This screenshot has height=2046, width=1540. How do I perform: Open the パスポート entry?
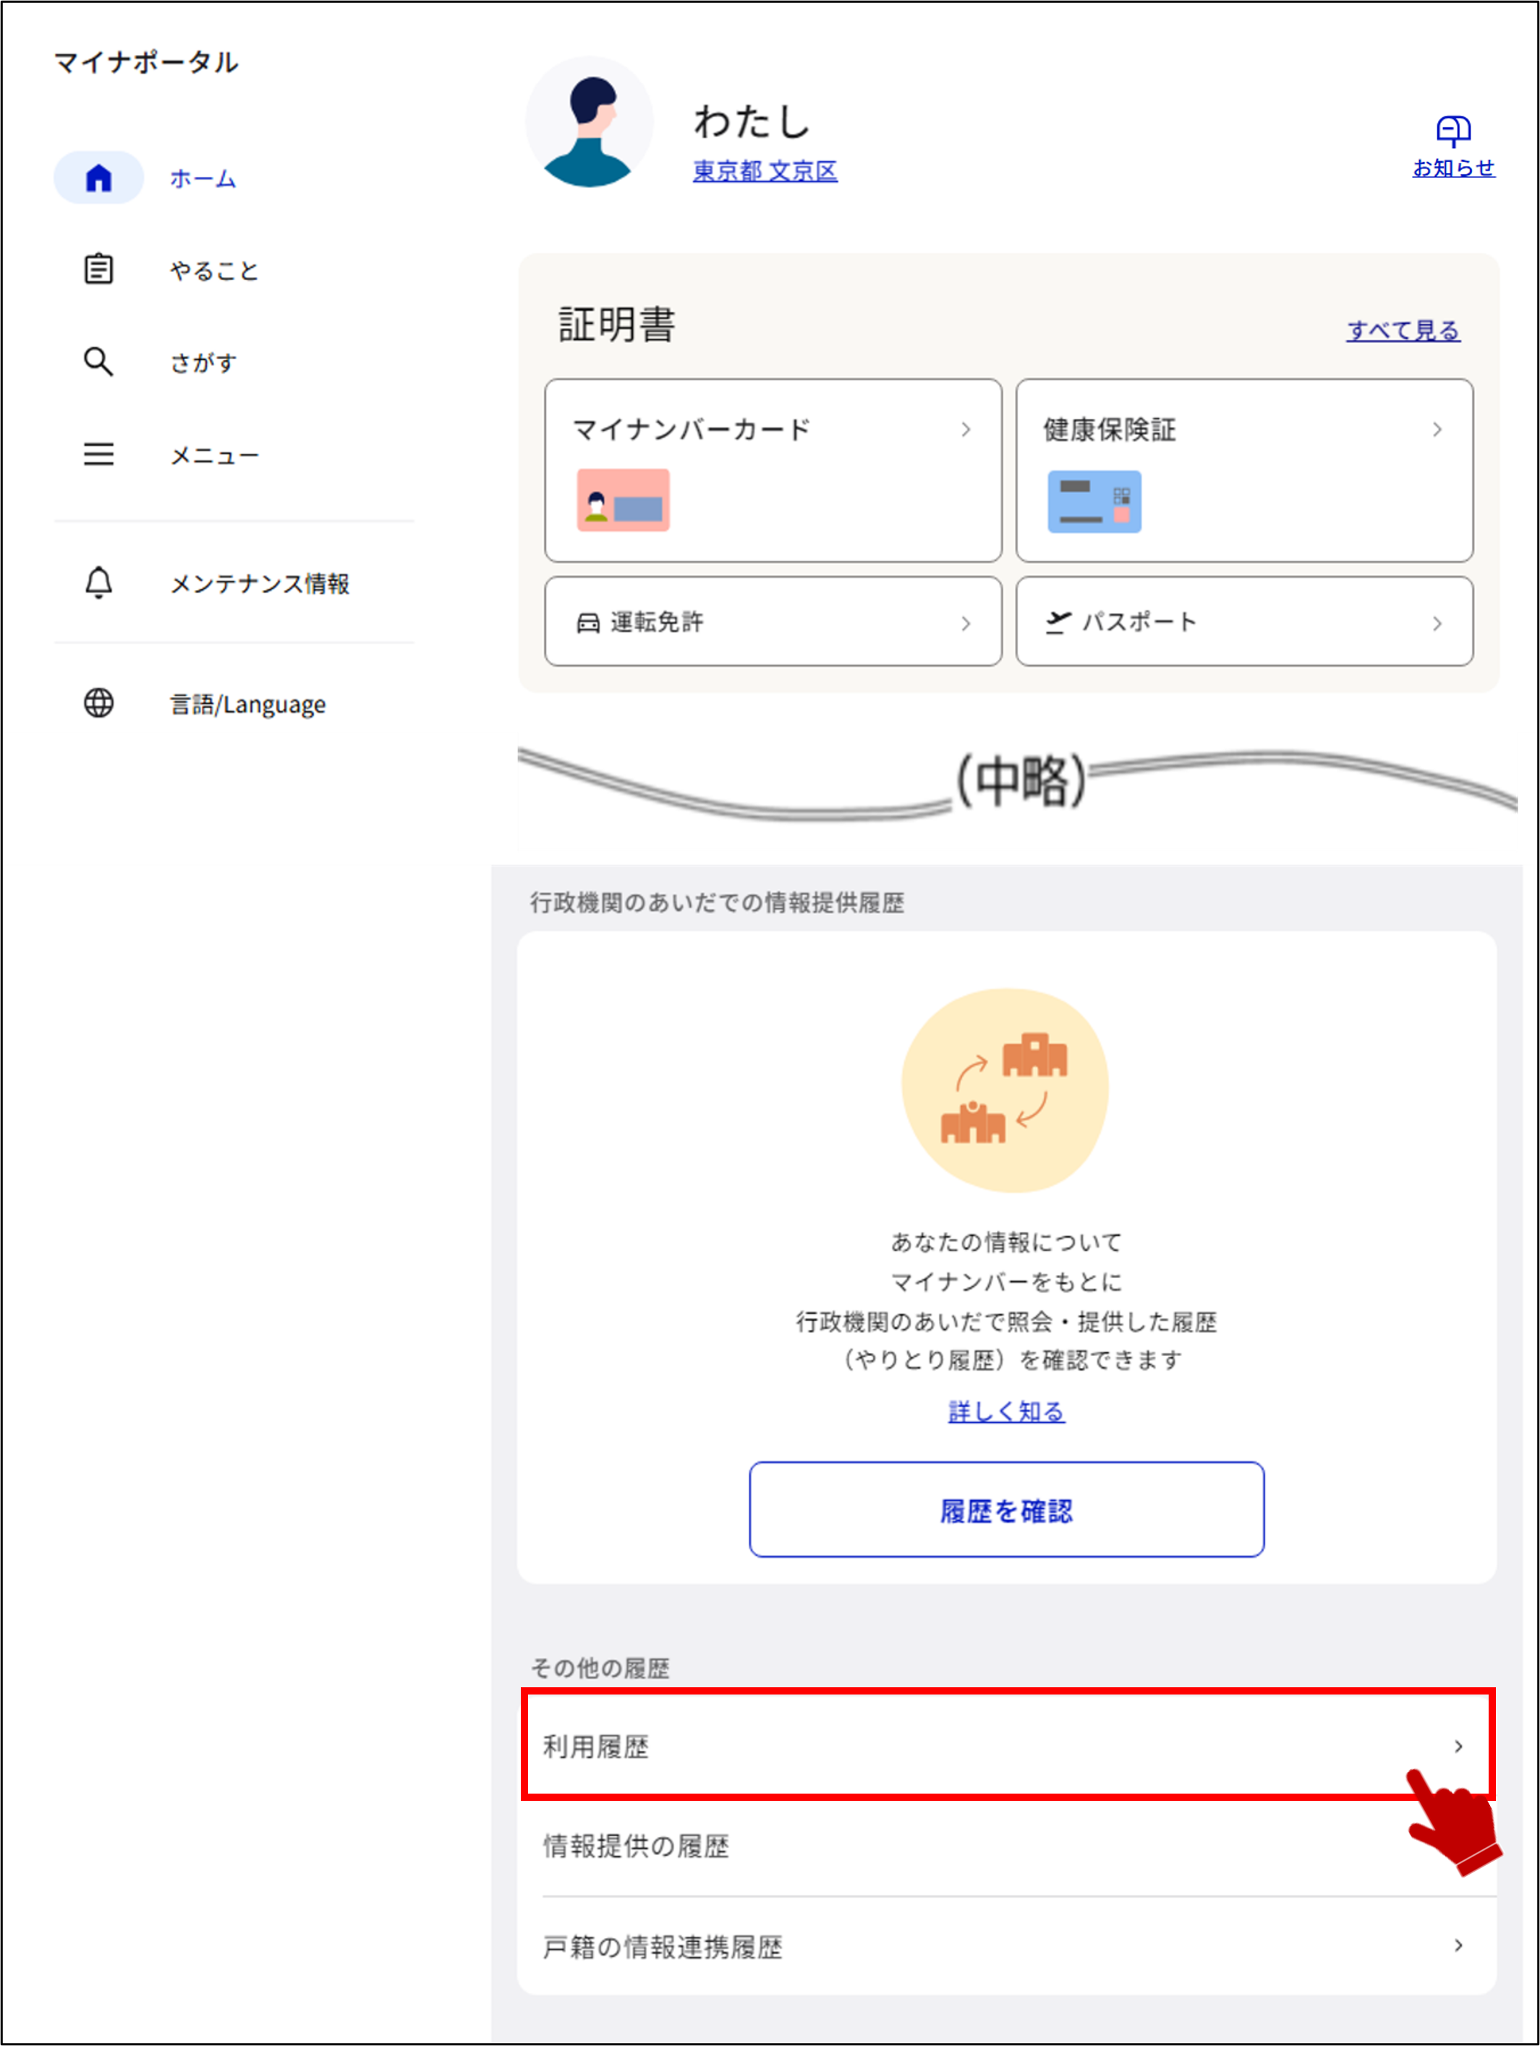click(1244, 621)
